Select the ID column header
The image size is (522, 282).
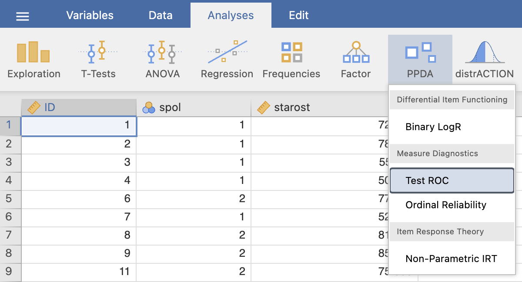click(x=79, y=107)
